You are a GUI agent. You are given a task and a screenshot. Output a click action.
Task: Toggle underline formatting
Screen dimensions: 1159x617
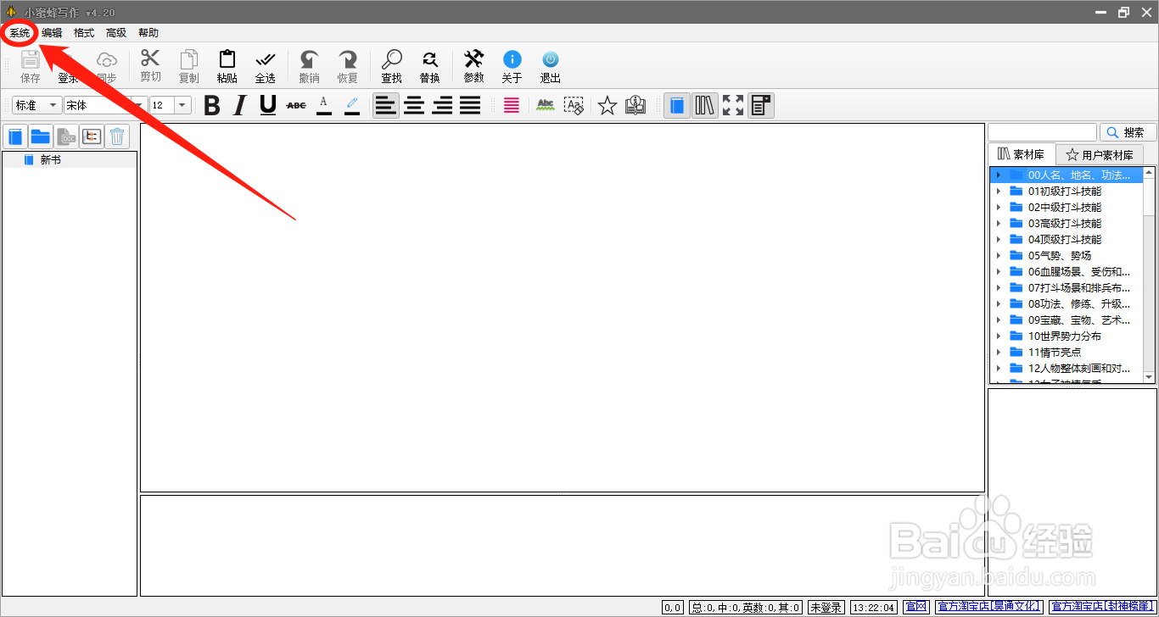pos(268,105)
